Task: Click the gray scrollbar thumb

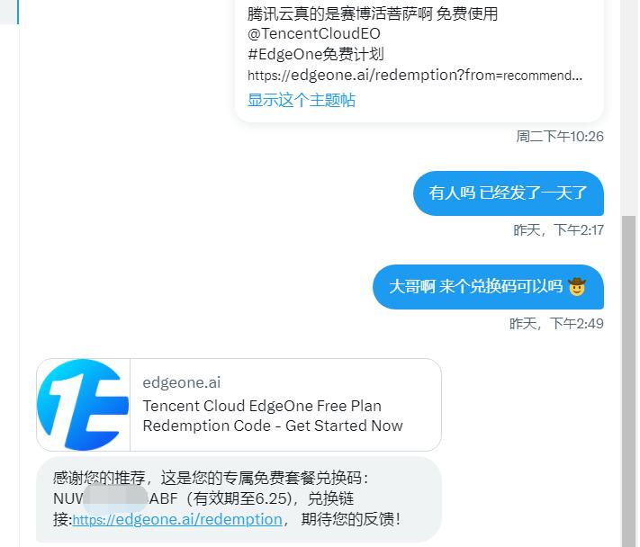Action: tap(628, 381)
